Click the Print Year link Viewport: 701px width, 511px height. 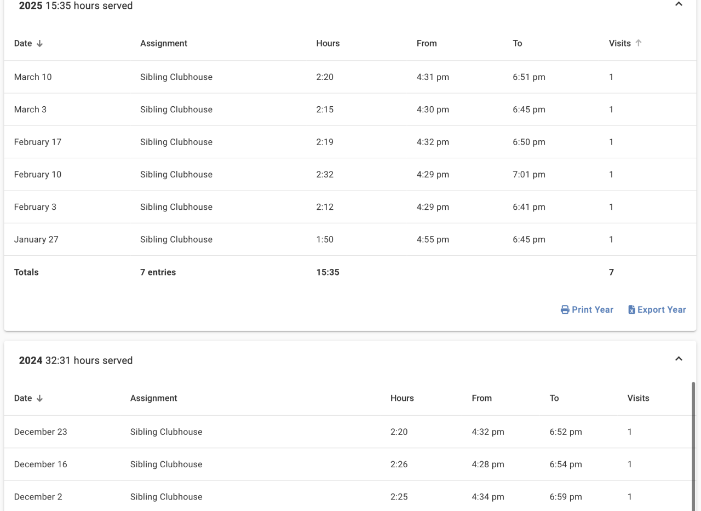pos(592,310)
